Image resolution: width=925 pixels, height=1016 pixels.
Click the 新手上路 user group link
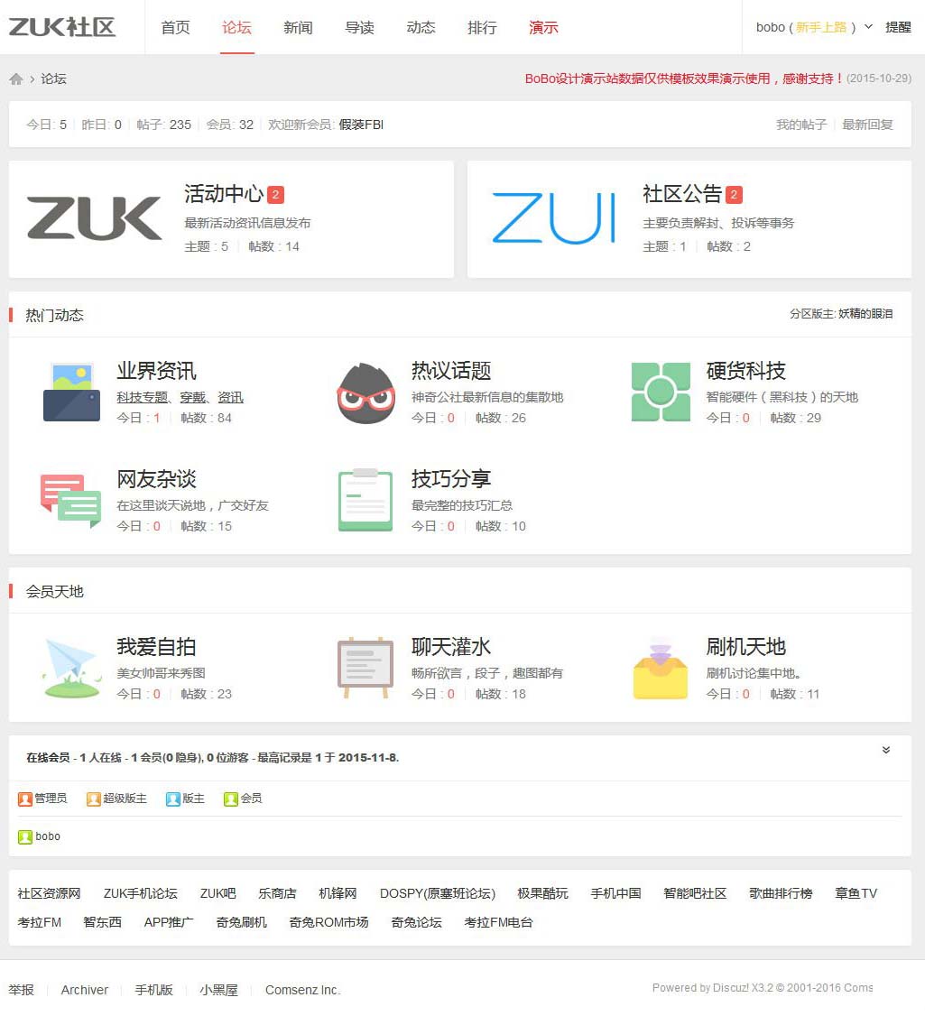(821, 27)
